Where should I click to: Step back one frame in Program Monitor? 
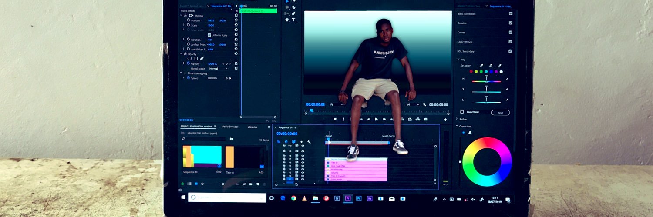pos(369,119)
